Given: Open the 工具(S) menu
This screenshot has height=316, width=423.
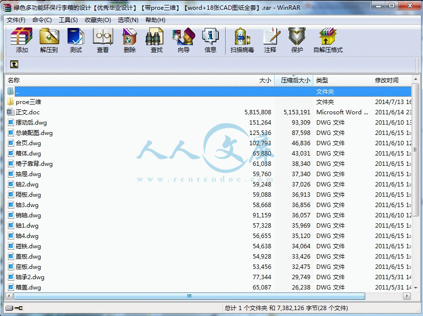Looking at the screenshot, I should [x=68, y=20].
